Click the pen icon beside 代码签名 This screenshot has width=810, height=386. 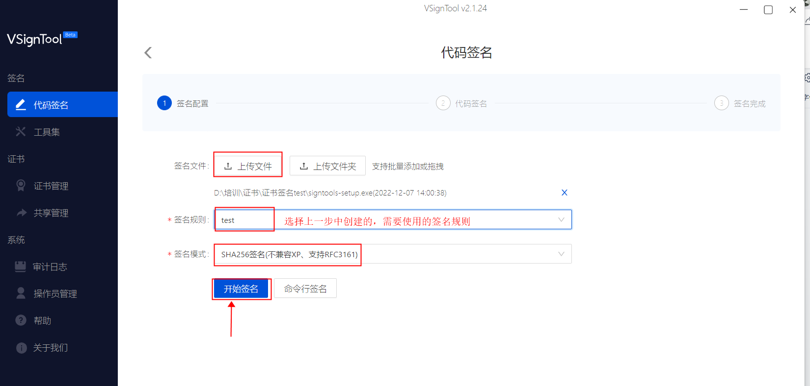(x=21, y=104)
